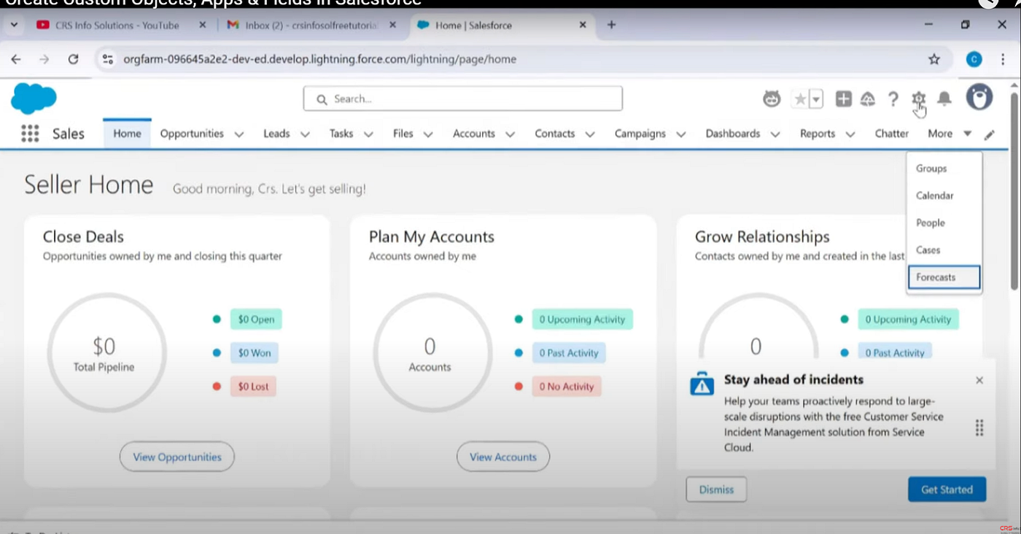The width and height of the screenshot is (1021, 534).
Task: Open the Leads tab
Action: 276,133
